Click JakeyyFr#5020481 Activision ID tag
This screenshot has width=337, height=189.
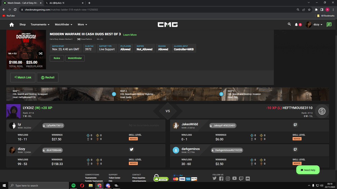[x=223, y=126]
